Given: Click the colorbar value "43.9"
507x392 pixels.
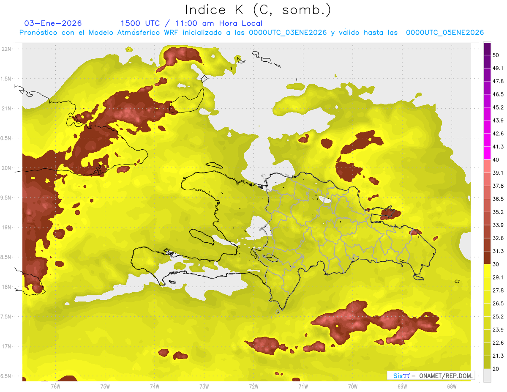Looking at the screenshot, I should click(x=498, y=121).
